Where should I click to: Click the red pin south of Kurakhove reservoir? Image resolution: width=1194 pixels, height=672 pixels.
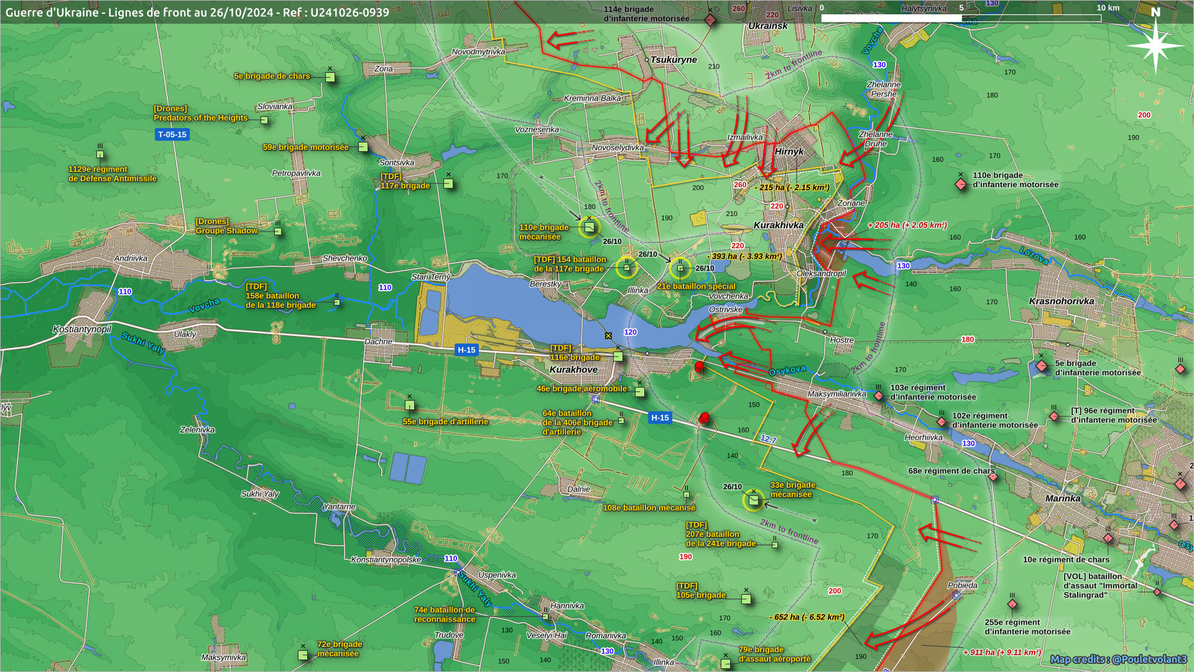coord(699,366)
